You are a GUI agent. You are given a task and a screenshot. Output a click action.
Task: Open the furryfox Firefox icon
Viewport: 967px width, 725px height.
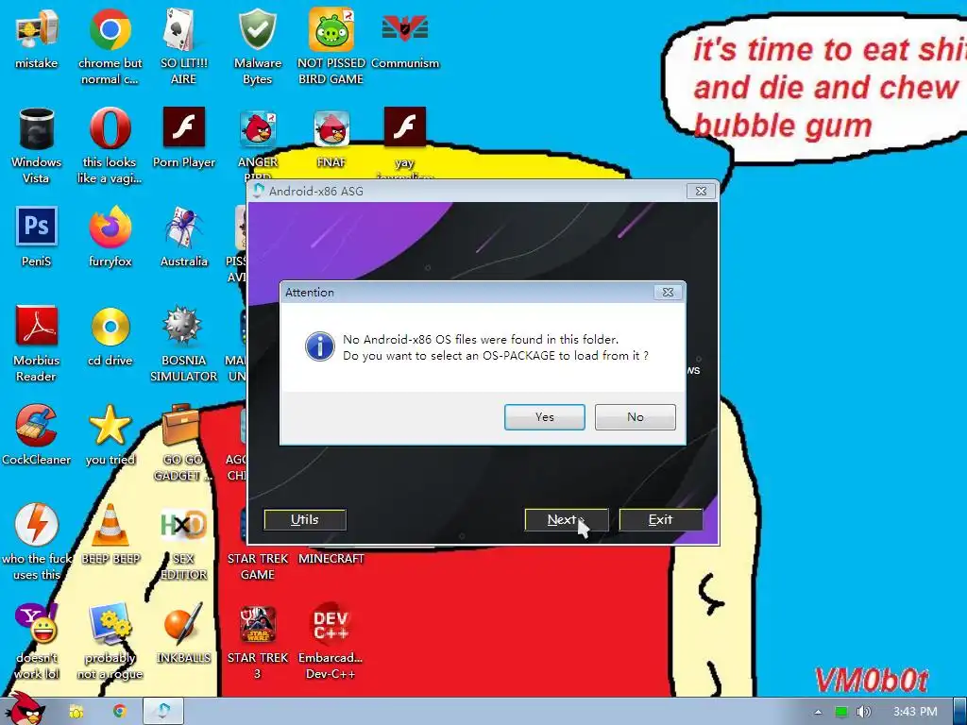tap(110, 237)
